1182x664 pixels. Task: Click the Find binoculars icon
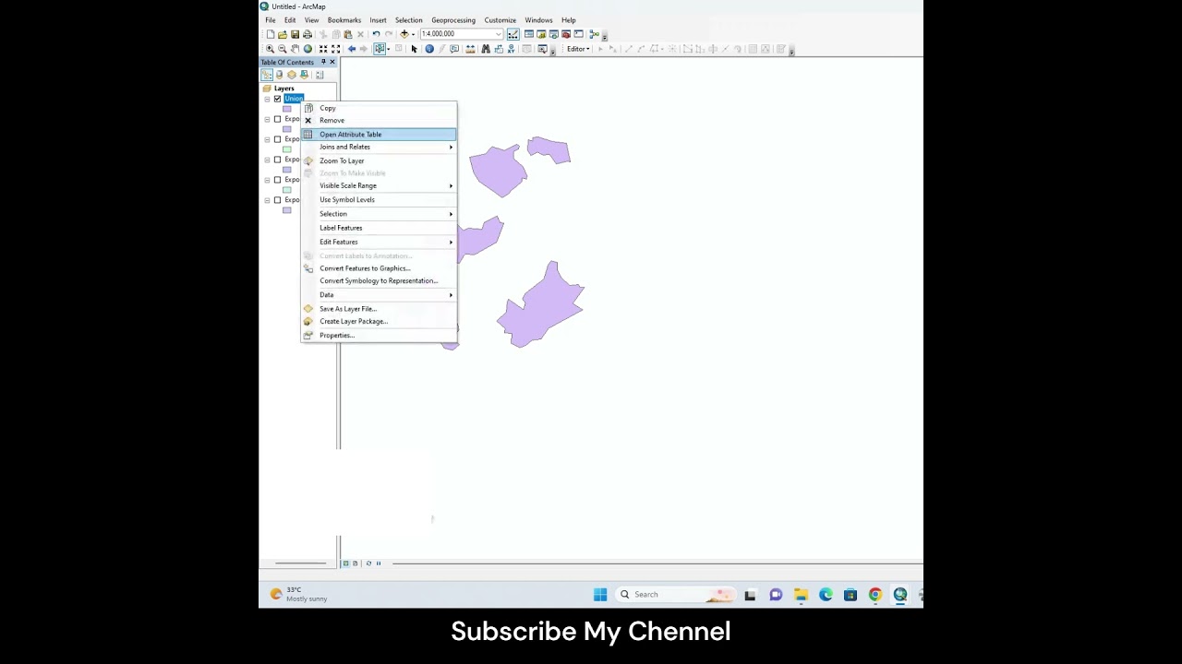point(486,49)
